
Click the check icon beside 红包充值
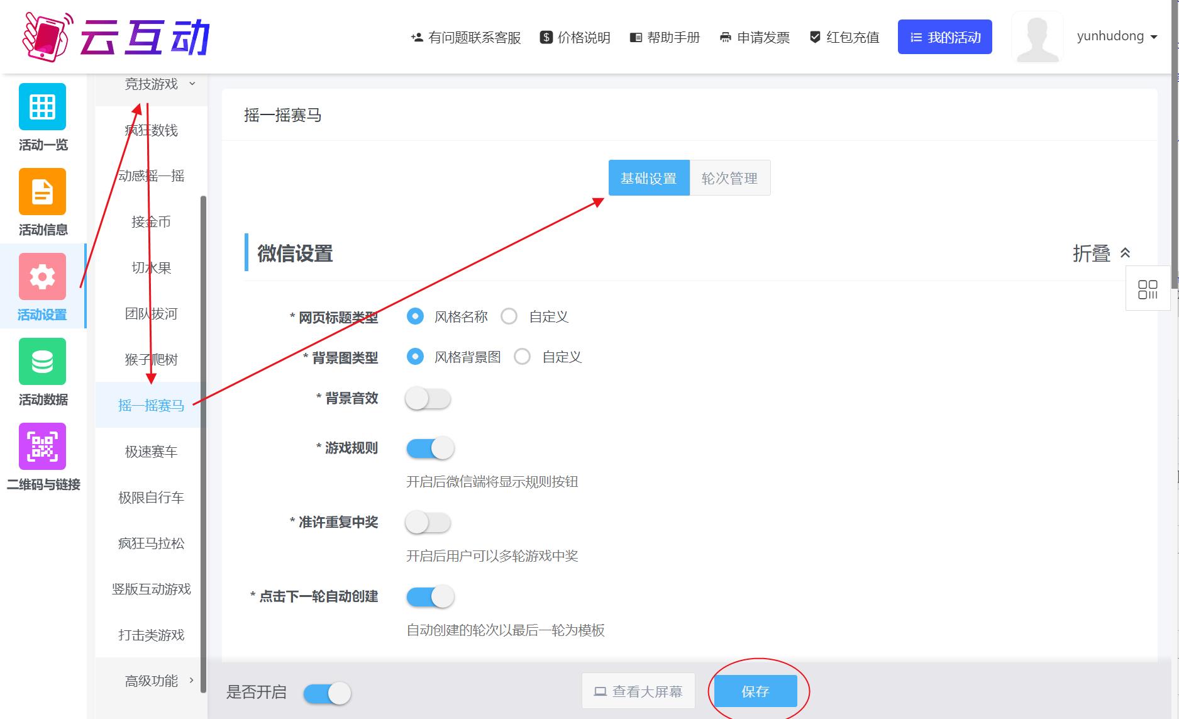(x=815, y=37)
